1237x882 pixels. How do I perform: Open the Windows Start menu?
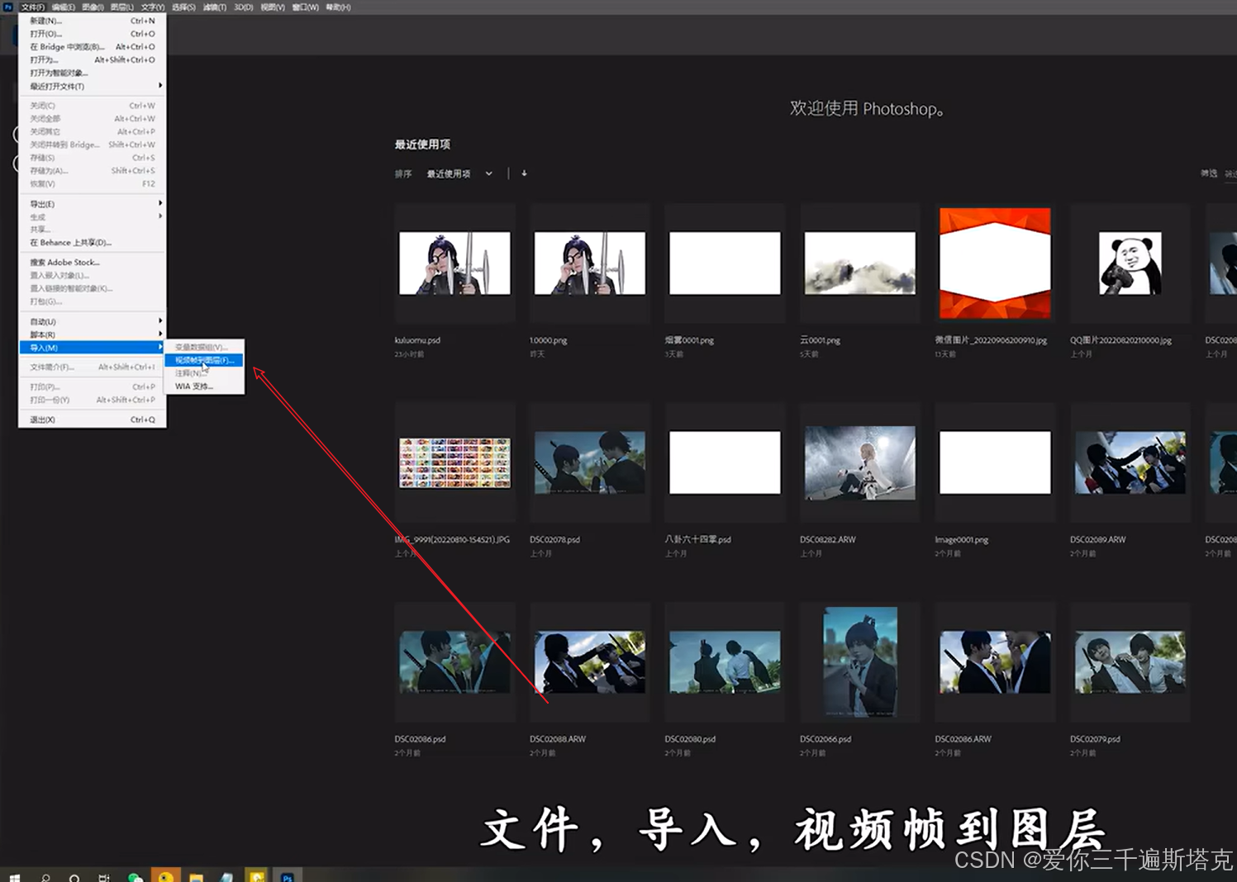click(x=14, y=877)
